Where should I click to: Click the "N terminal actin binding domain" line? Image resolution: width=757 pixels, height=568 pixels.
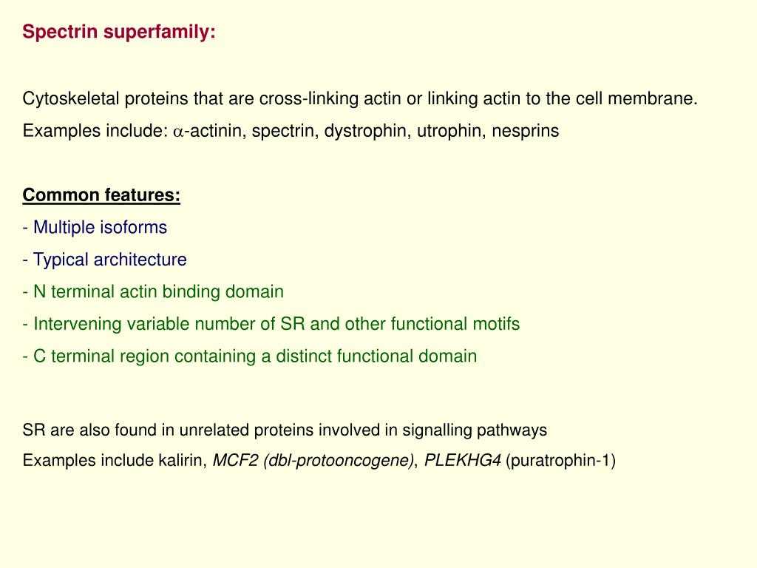(x=158, y=292)
